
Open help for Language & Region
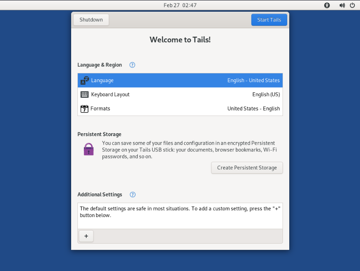tap(132, 65)
